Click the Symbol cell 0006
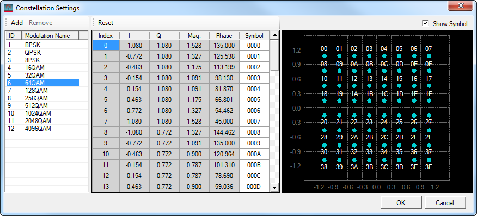The image size is (477, 216). point(254,111)
